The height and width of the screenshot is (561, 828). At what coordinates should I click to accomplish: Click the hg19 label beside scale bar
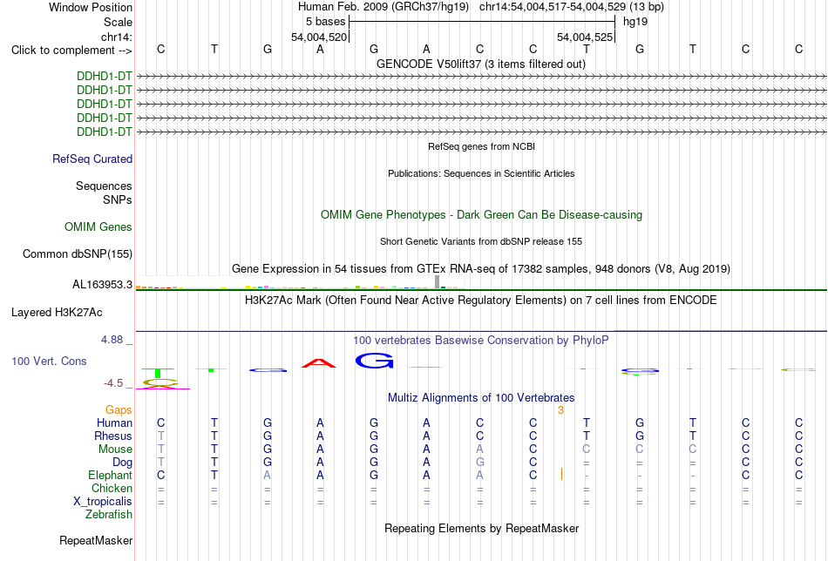point(635,22)
